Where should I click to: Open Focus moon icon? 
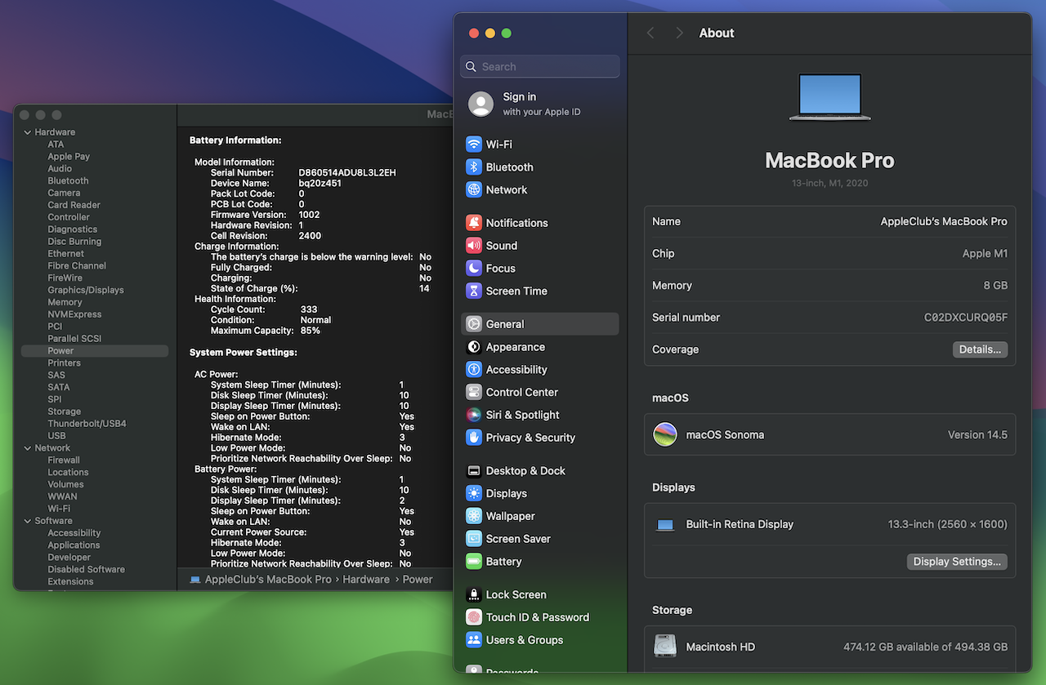coord(474,269)
